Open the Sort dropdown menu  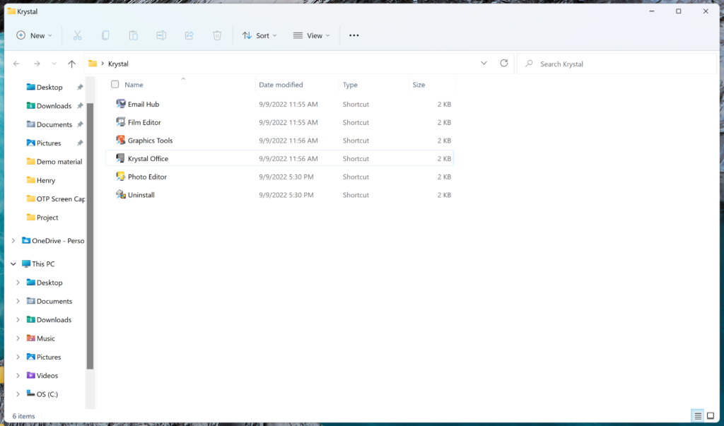(259, 35)
